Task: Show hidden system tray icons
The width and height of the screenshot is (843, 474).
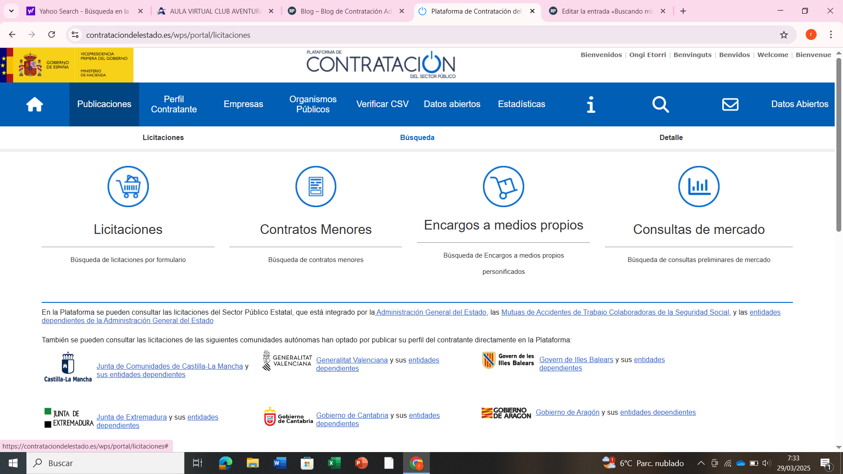Action: pyautogui.click(x=701, y=463)
